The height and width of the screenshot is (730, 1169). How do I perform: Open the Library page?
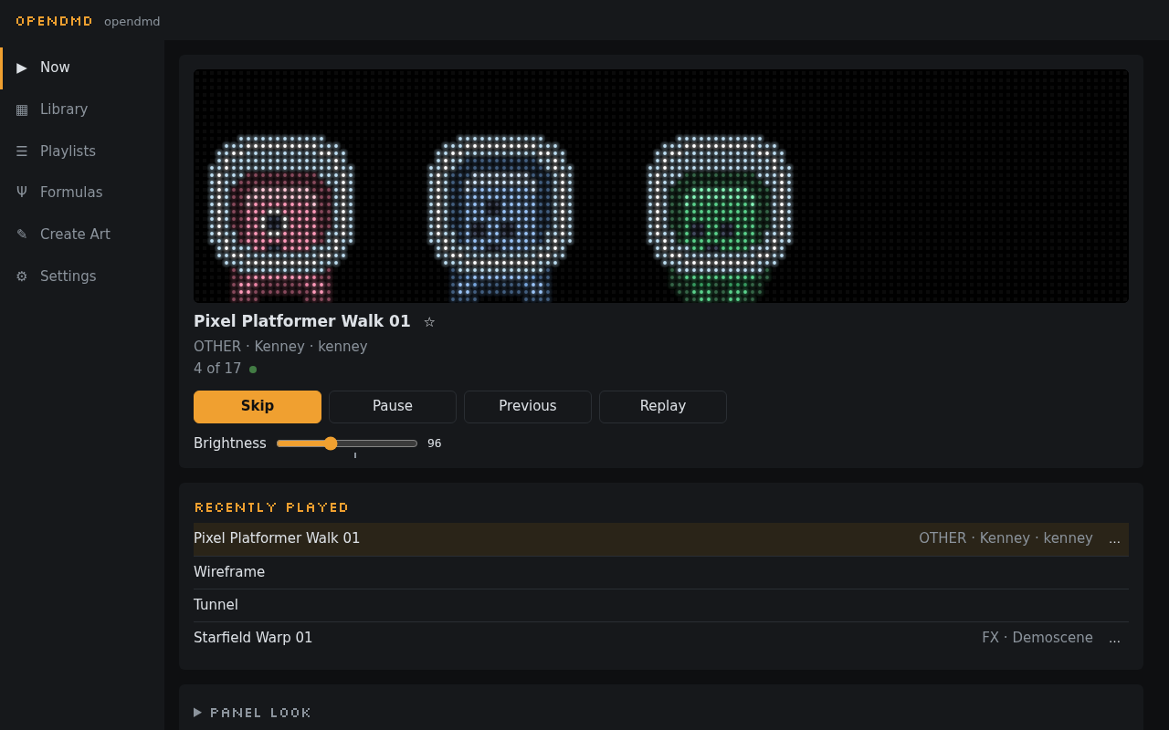coord(82,109)
